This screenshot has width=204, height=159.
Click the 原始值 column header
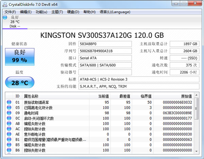[x=173, y=96]
